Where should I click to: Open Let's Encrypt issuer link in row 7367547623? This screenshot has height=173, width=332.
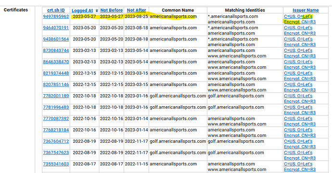pos(300,155)
